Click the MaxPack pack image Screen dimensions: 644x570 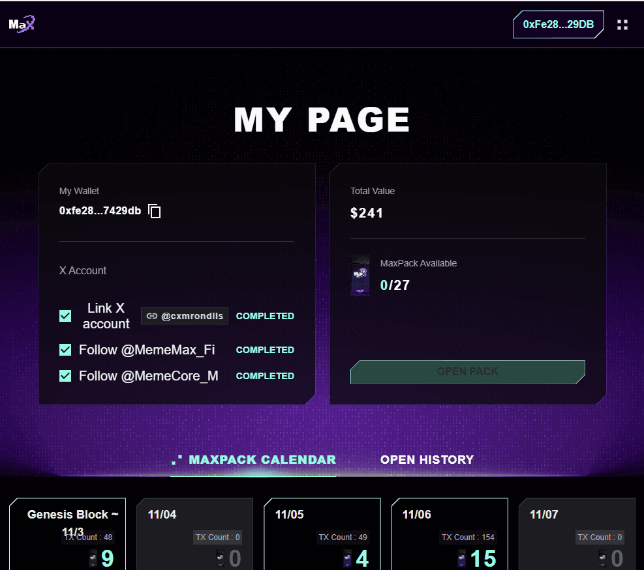point(360,276)
